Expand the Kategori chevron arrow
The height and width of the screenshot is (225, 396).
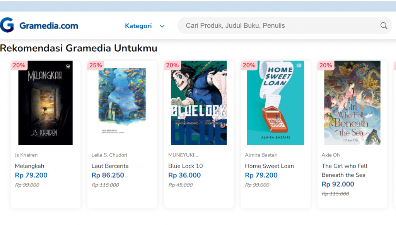(162, 26)
